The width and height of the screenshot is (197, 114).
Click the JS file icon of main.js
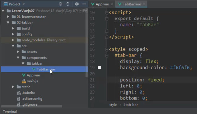pos(24,81)
